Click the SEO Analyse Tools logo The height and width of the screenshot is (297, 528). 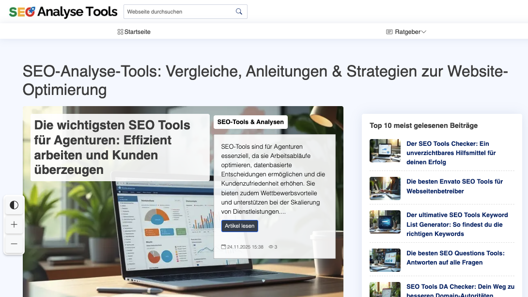(62, 12)
